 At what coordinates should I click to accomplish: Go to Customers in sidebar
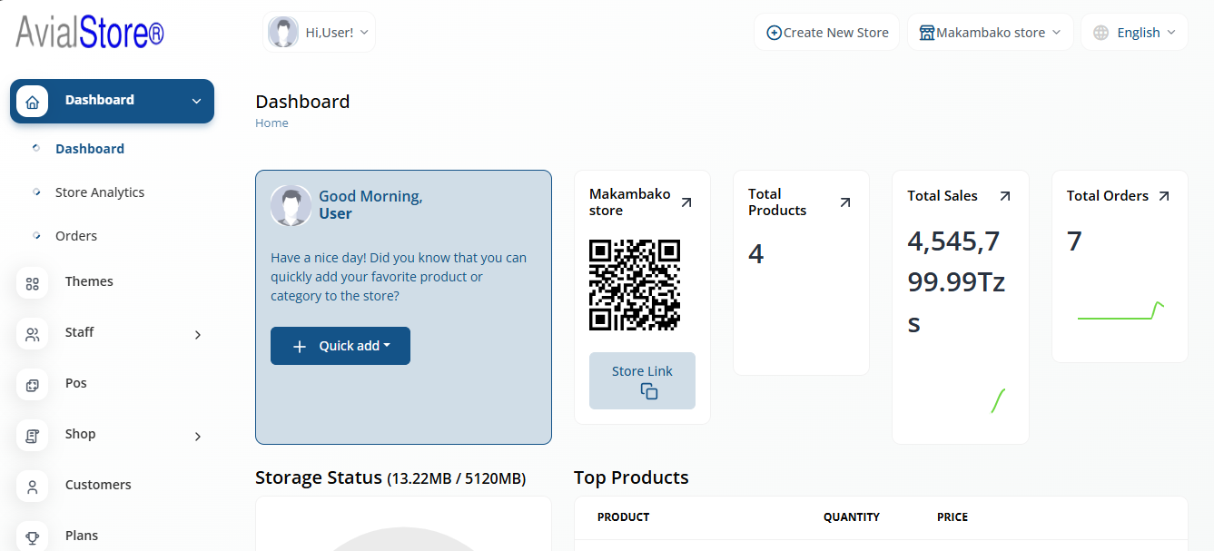coord(98,485)
